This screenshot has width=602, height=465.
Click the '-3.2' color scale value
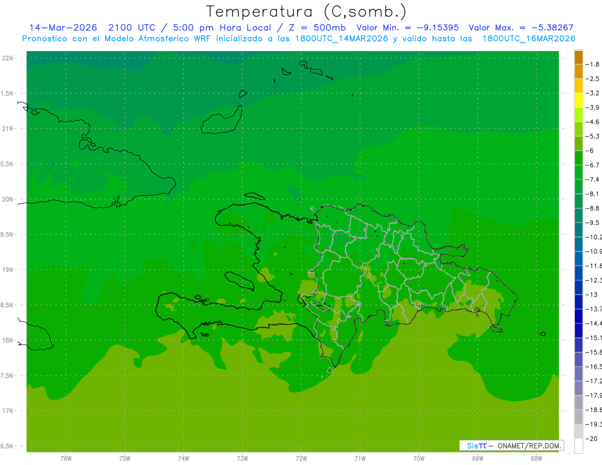click(x=593, y=93)
